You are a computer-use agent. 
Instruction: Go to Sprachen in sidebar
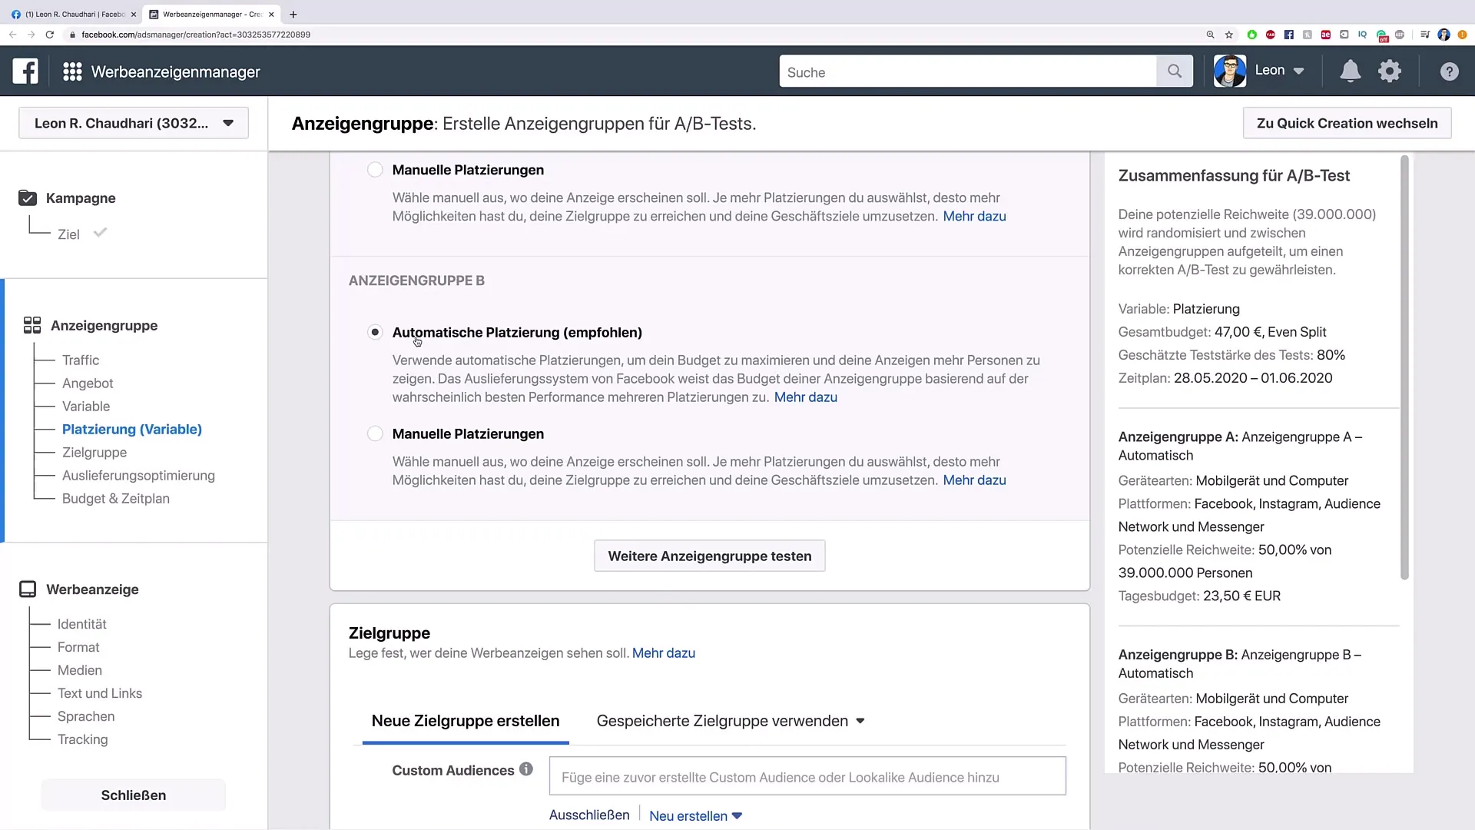tap(86, 716)
